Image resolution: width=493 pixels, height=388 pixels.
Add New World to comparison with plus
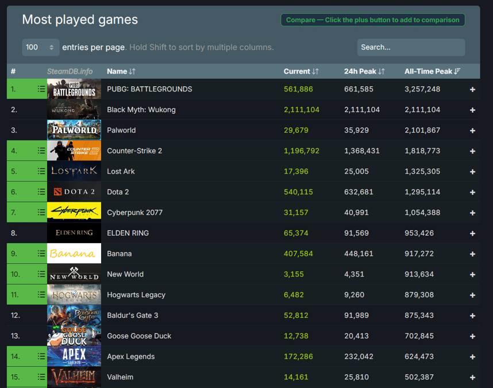pyautogui.click(x=472, y=275)
